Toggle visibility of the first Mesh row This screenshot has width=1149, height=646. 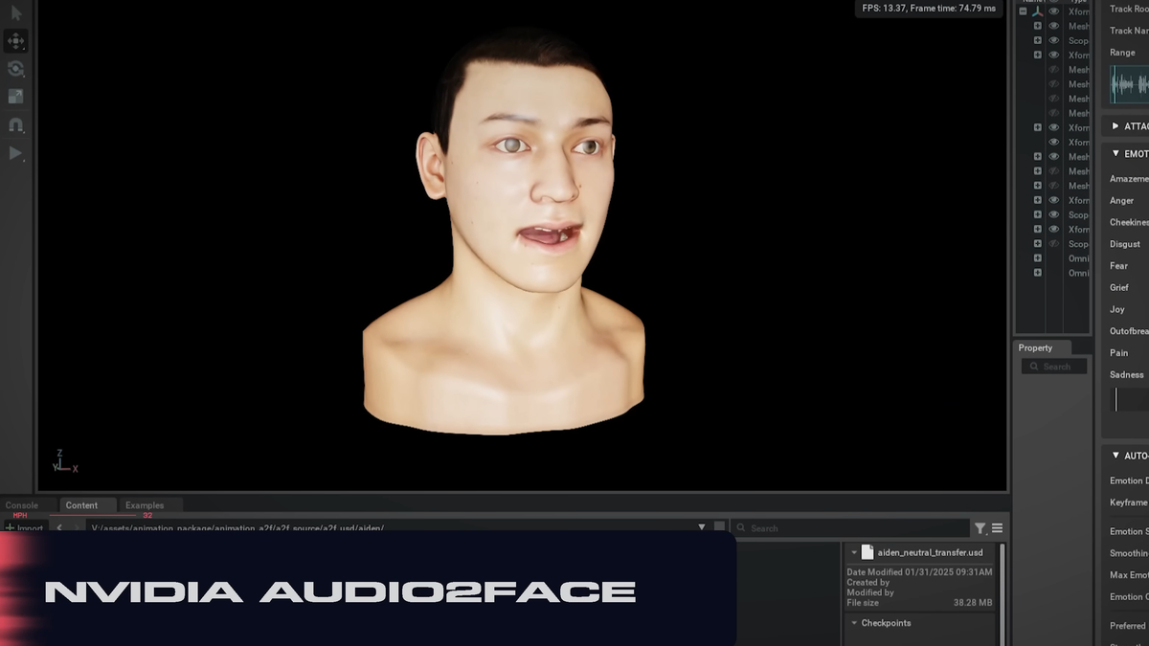tap(1054, 26)
